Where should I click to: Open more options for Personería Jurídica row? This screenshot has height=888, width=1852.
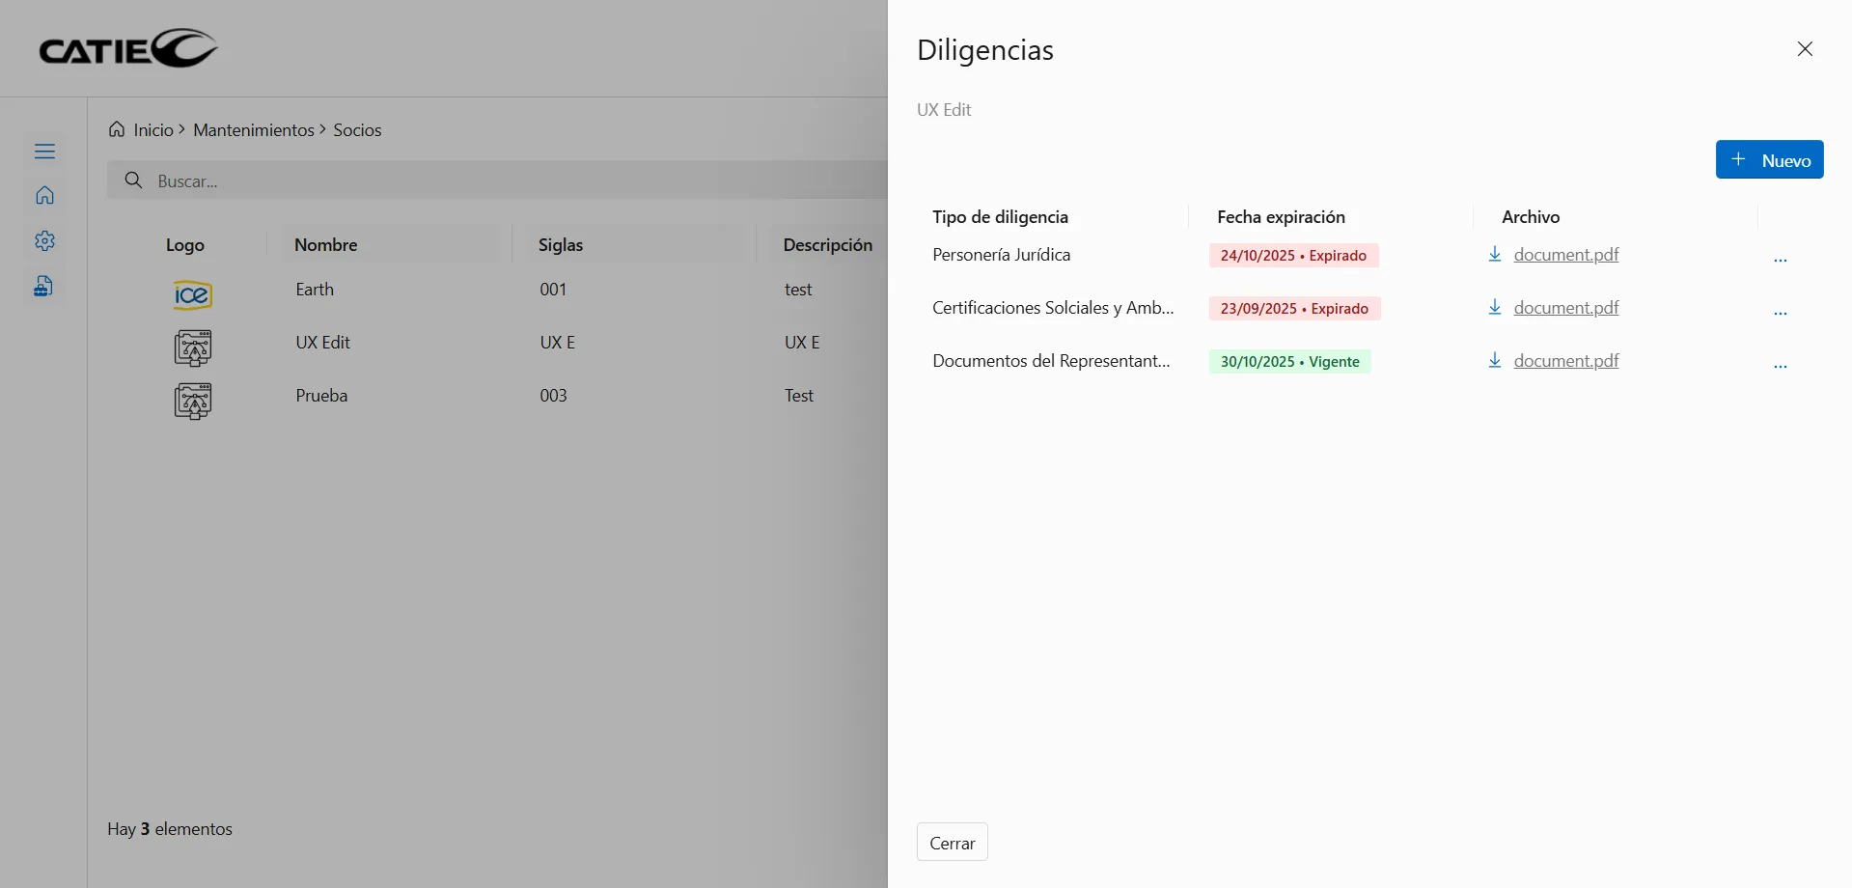click(x=1781, y=260)
